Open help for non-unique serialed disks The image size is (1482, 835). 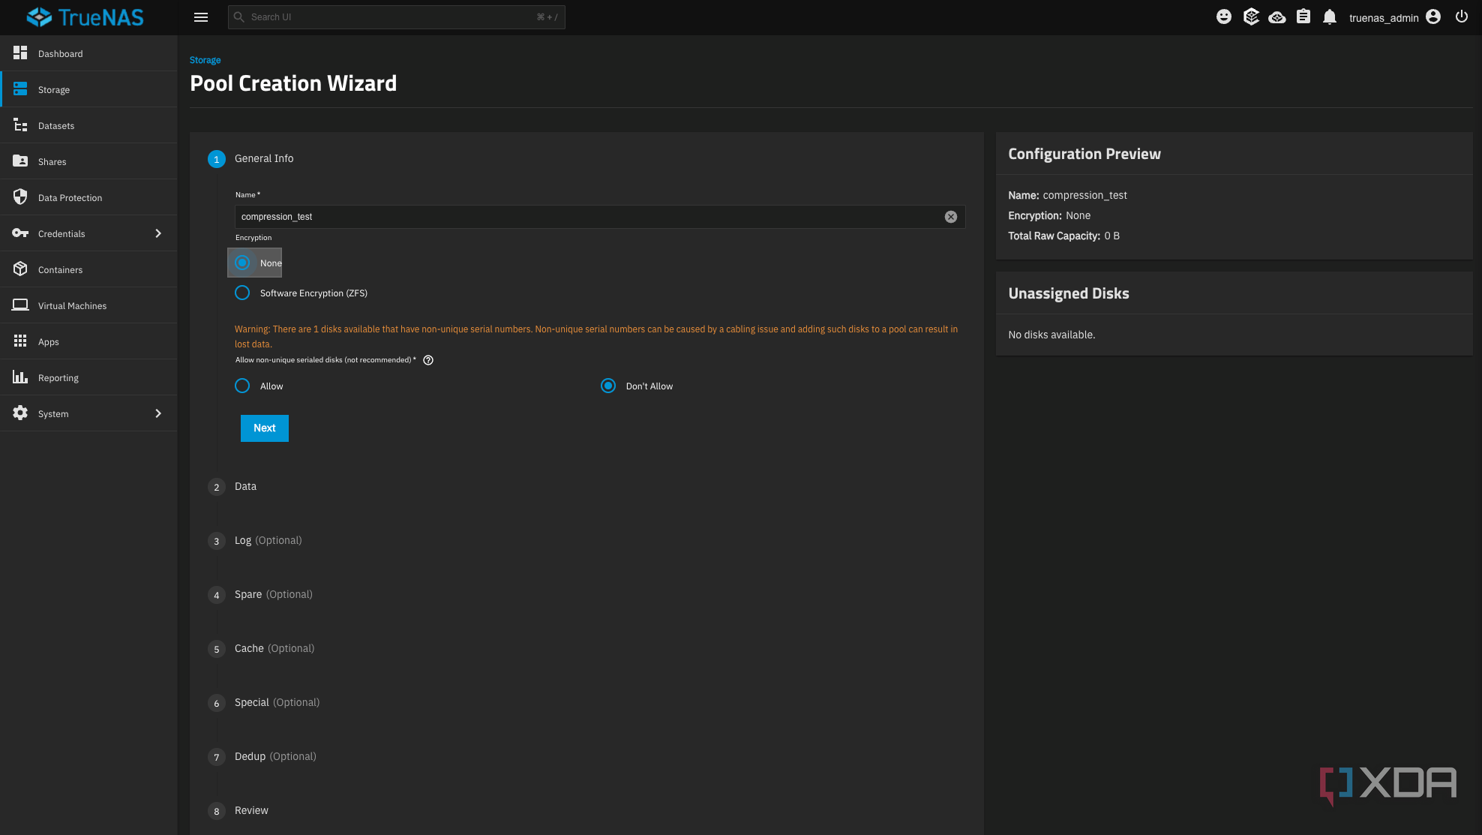(428, 360)
